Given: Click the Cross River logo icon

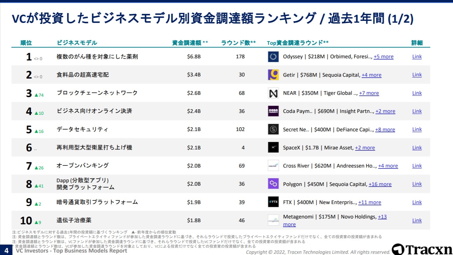Looking at the screenshot, I should tap(273, 166).
